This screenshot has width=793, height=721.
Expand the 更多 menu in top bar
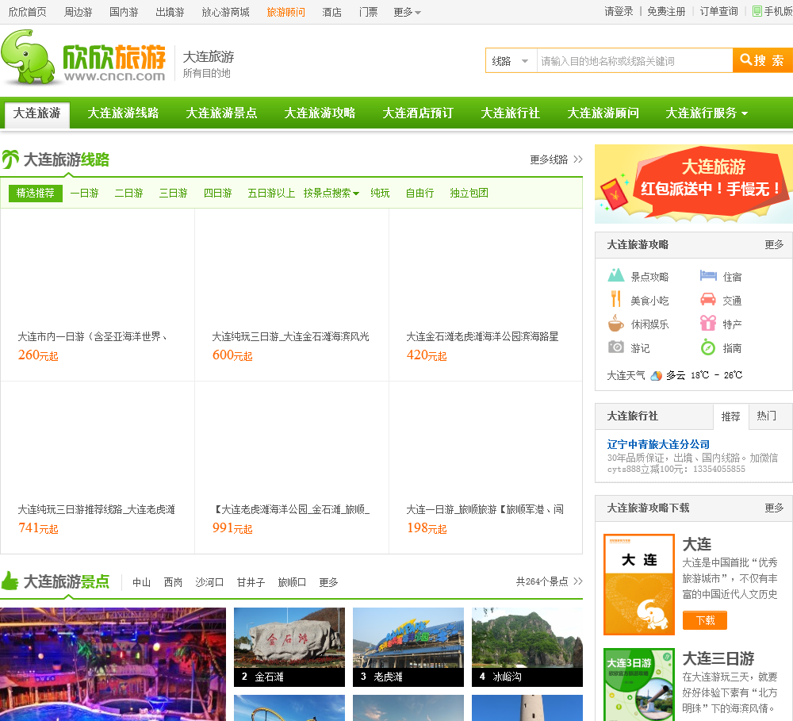pos(407,12)
